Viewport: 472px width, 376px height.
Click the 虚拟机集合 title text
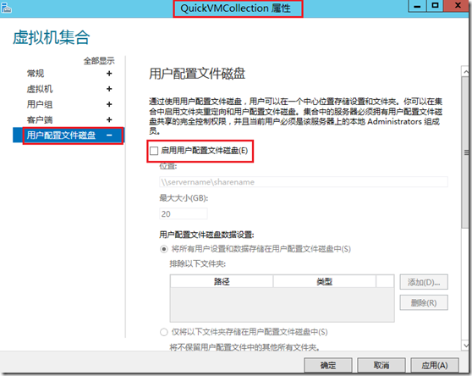[51, 37]
